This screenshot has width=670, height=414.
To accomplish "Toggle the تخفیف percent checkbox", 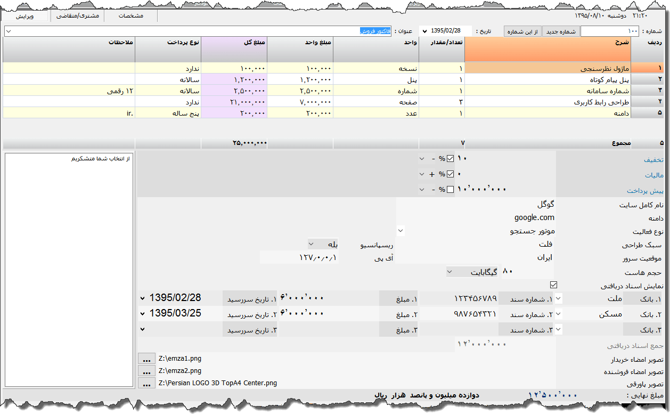I will 451,159.
